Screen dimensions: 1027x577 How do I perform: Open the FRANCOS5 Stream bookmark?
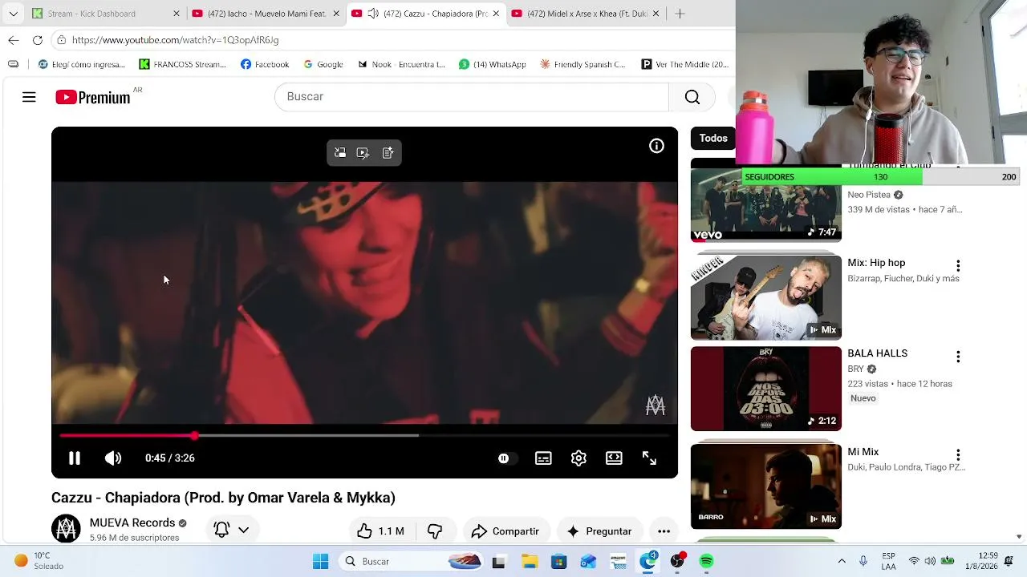click(181, 64)
